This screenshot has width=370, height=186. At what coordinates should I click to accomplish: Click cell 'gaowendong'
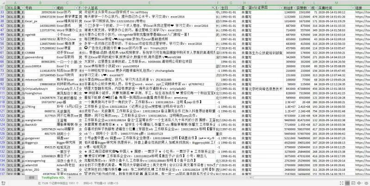40,57
